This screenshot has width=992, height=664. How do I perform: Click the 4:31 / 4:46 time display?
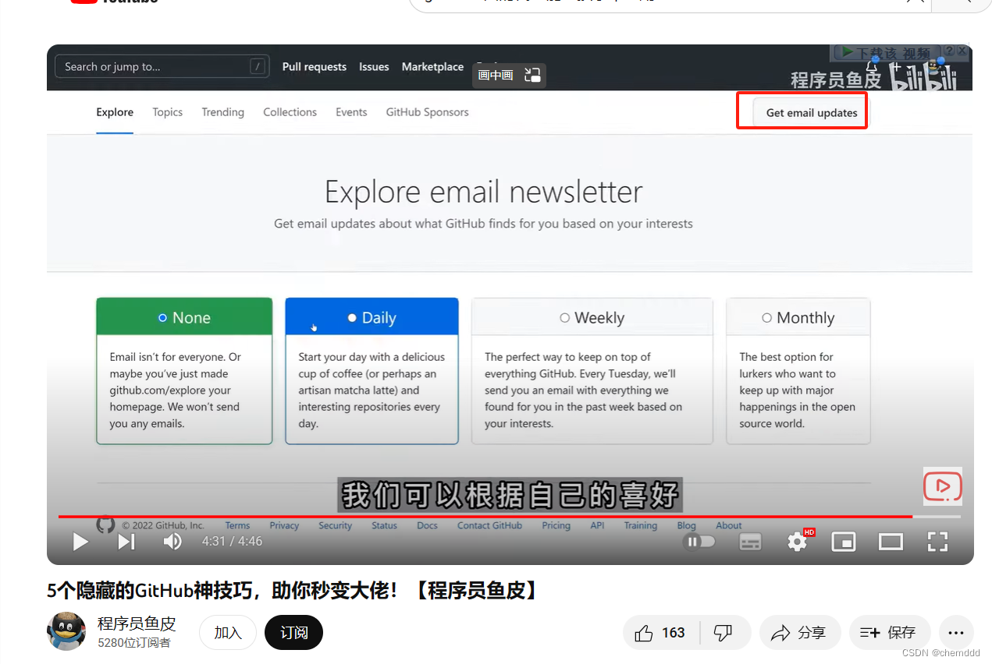pyautogui.click(x=232, y=541)
